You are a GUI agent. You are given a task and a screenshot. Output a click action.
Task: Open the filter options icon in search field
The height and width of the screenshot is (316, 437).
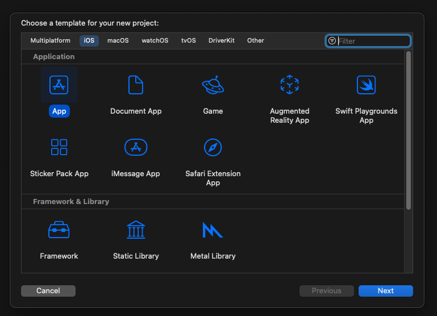[332, 41]
